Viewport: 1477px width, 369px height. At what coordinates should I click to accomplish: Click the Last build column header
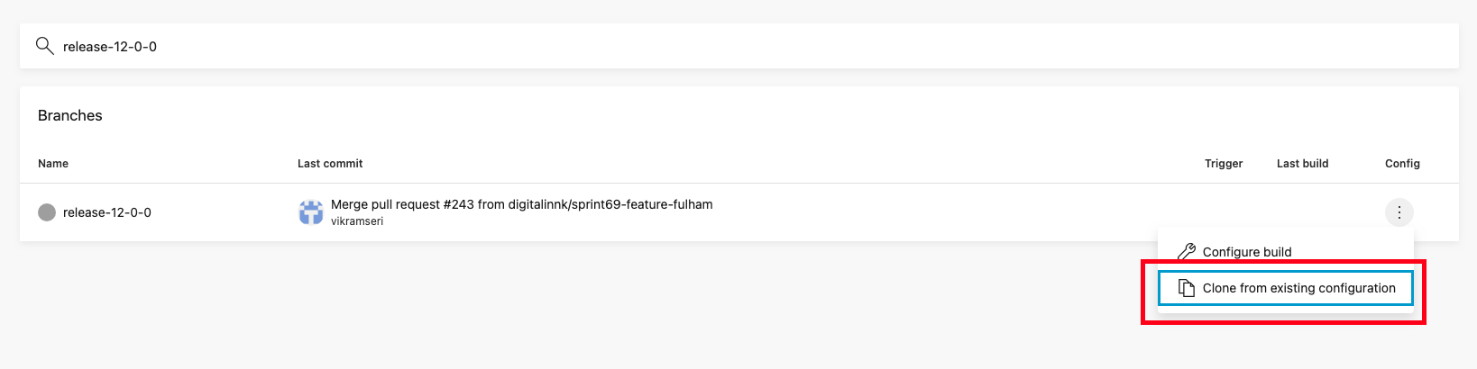pyautogui.click(x=1302, y=163)
